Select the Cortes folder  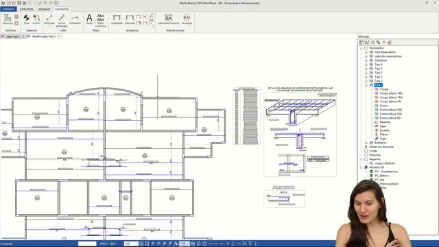click(373, 151)
